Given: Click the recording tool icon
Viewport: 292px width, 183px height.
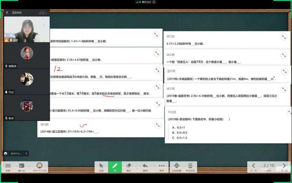Looking at the screenshot, I should [177, 166].
